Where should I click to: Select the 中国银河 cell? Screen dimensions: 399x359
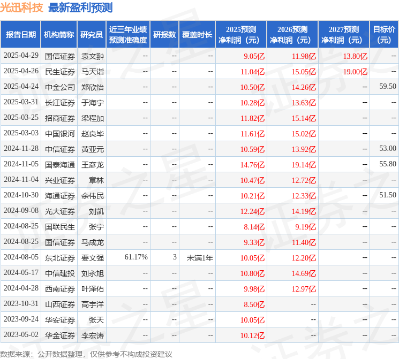tap(60, 134)
